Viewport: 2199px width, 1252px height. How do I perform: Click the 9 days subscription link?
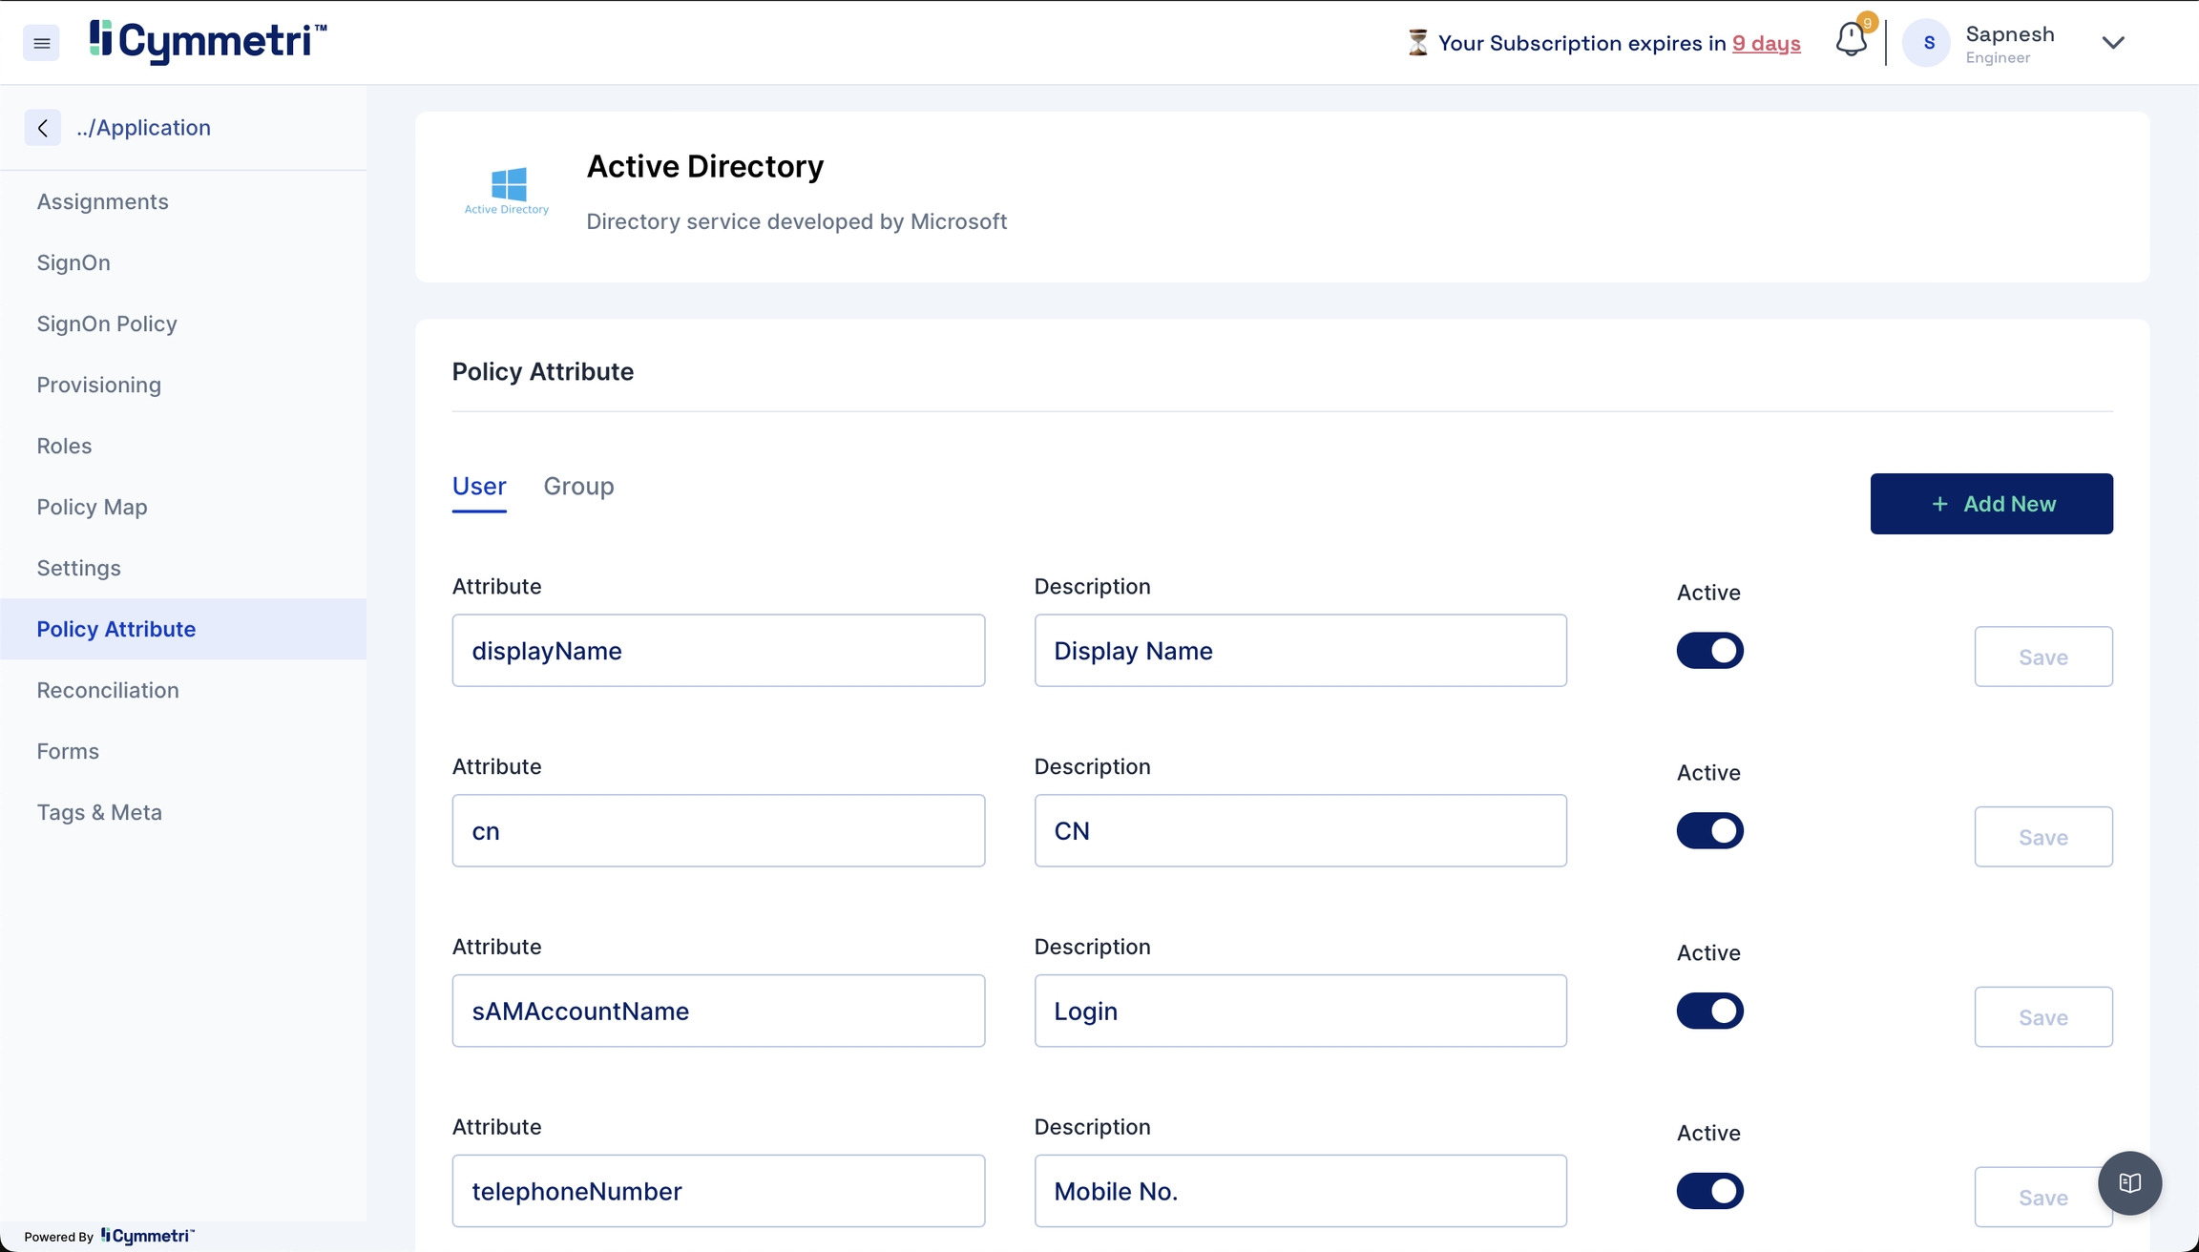(1766, 44)
